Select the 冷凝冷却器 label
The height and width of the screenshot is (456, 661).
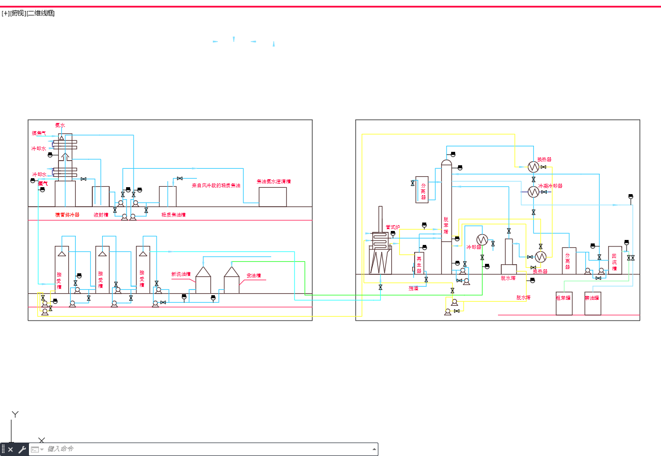[550, 186]
